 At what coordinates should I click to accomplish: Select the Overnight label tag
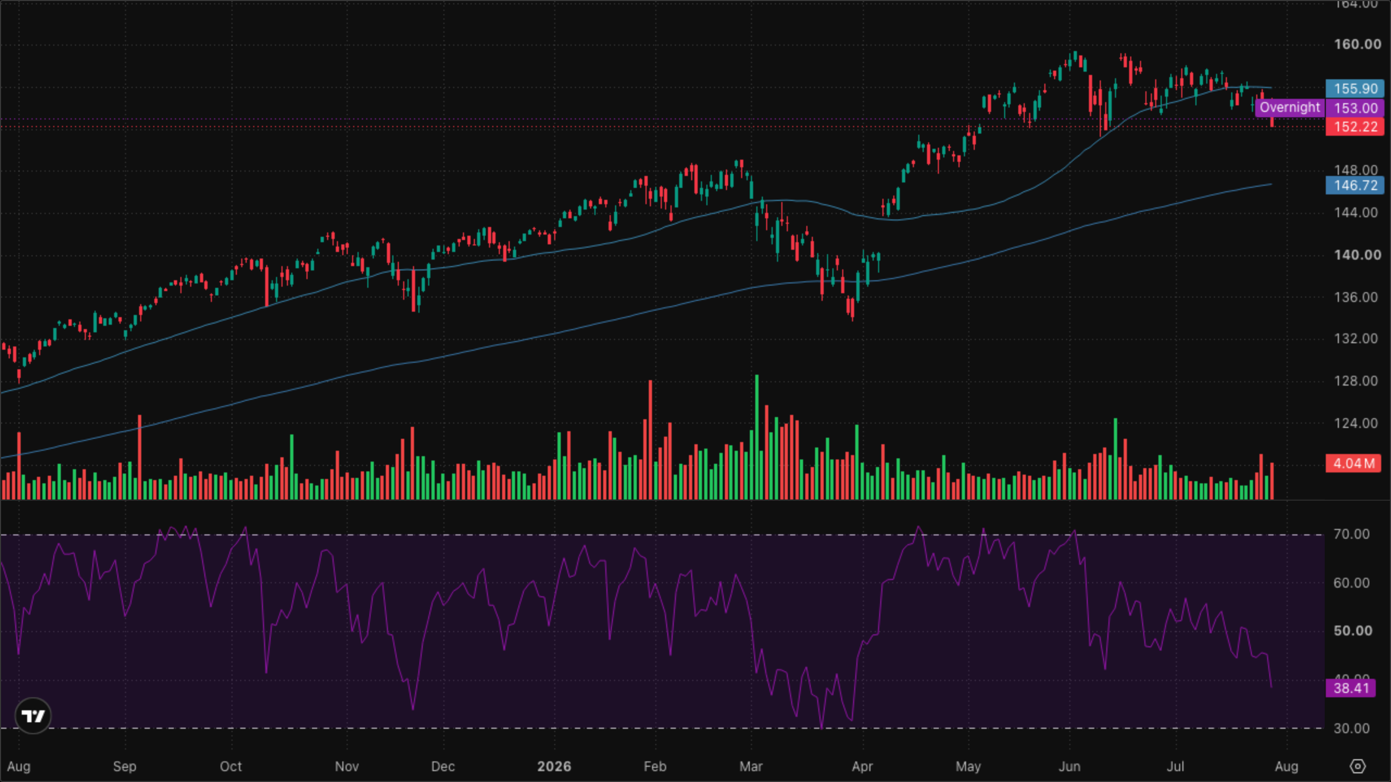pyautogui.click(x=1289, y=108)
